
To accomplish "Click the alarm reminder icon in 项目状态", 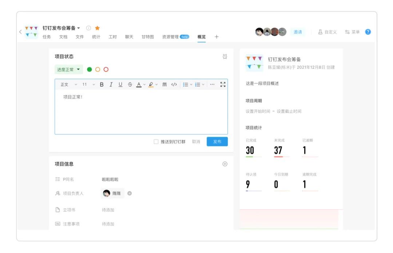I will (x=225, y=57).
